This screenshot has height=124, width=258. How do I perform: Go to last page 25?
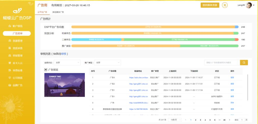pyautogui.click(x=224, y=120)
